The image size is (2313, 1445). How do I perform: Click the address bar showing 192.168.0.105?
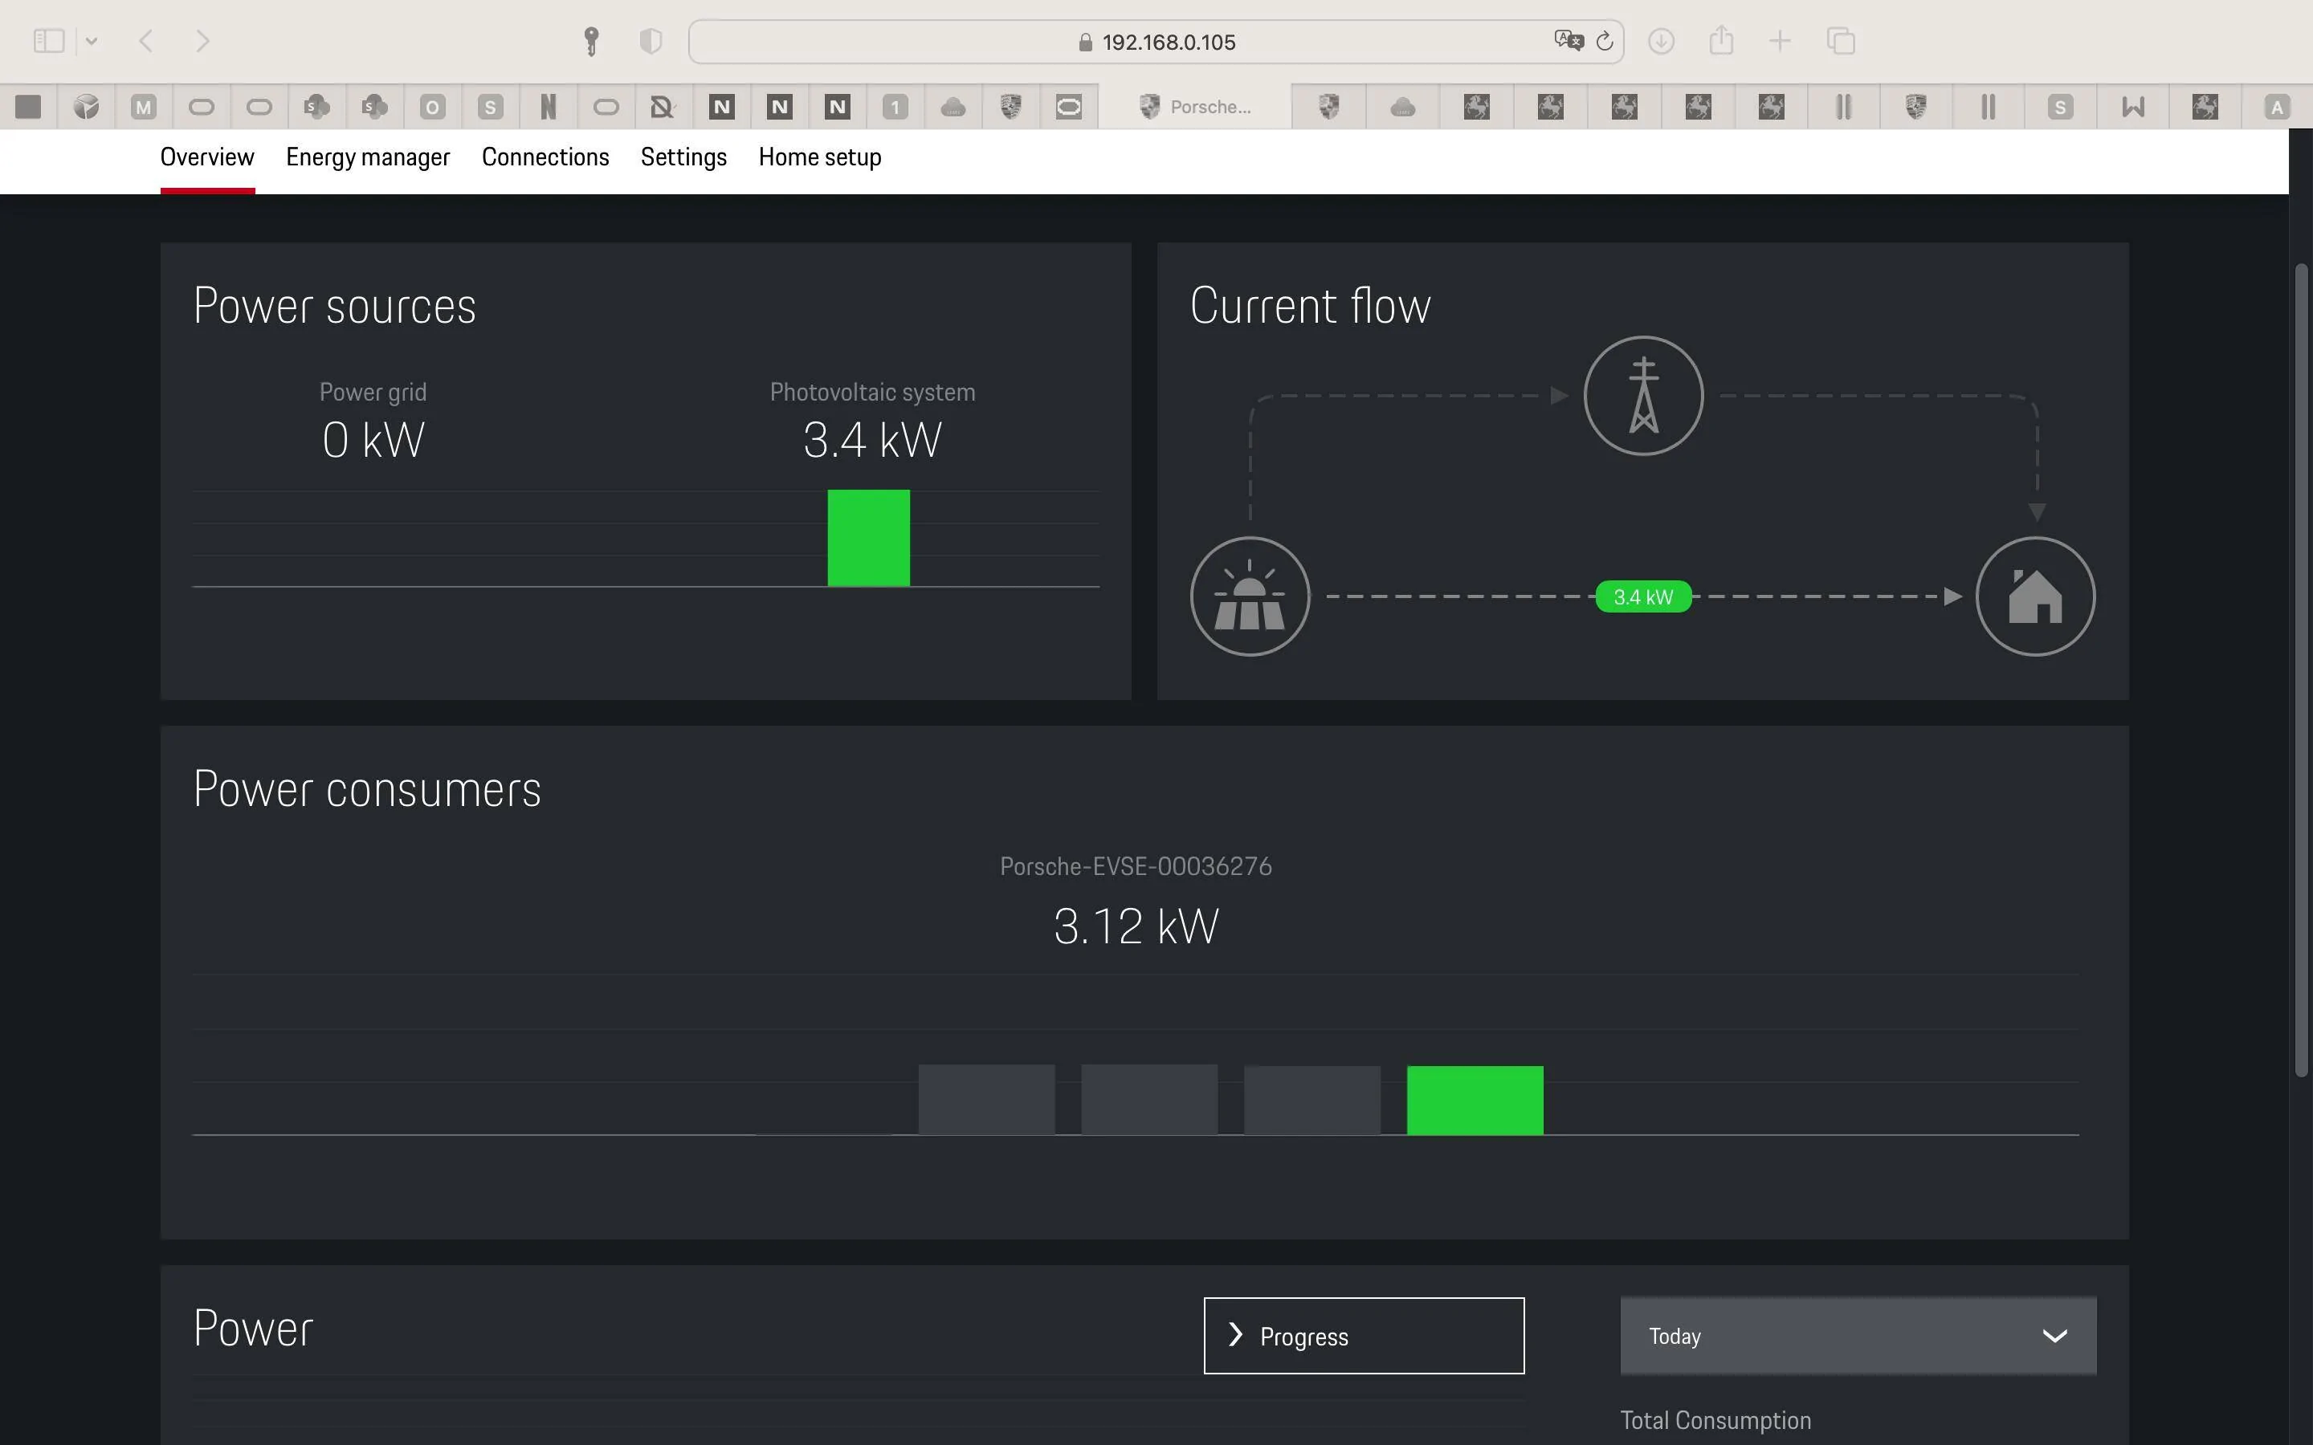click(x=1156, y=42)
